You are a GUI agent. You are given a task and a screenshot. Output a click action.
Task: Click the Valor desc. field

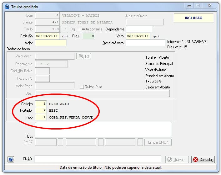tap(55, 56)
